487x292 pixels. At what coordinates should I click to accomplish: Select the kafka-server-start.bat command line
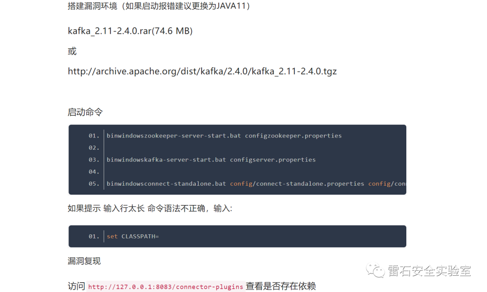(x=211, y=160)
